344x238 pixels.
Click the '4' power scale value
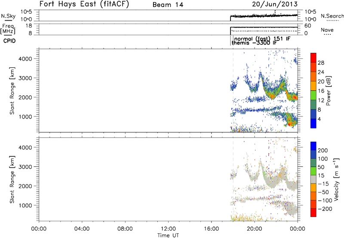point(319,119)
